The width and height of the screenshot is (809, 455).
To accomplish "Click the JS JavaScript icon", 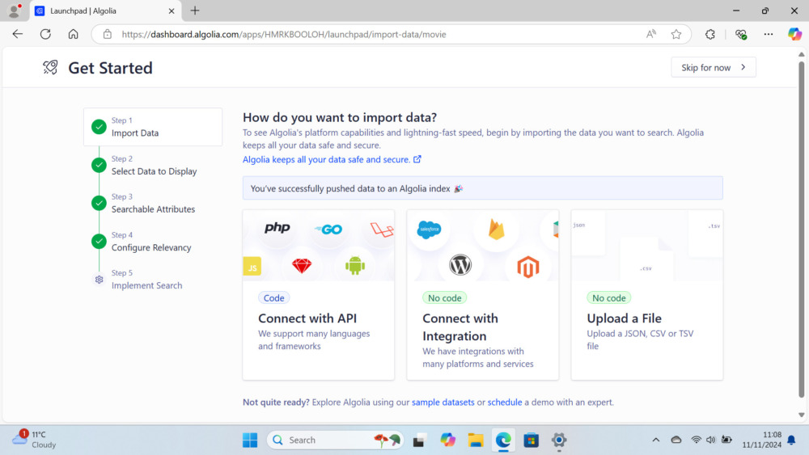I will (252, 267).
